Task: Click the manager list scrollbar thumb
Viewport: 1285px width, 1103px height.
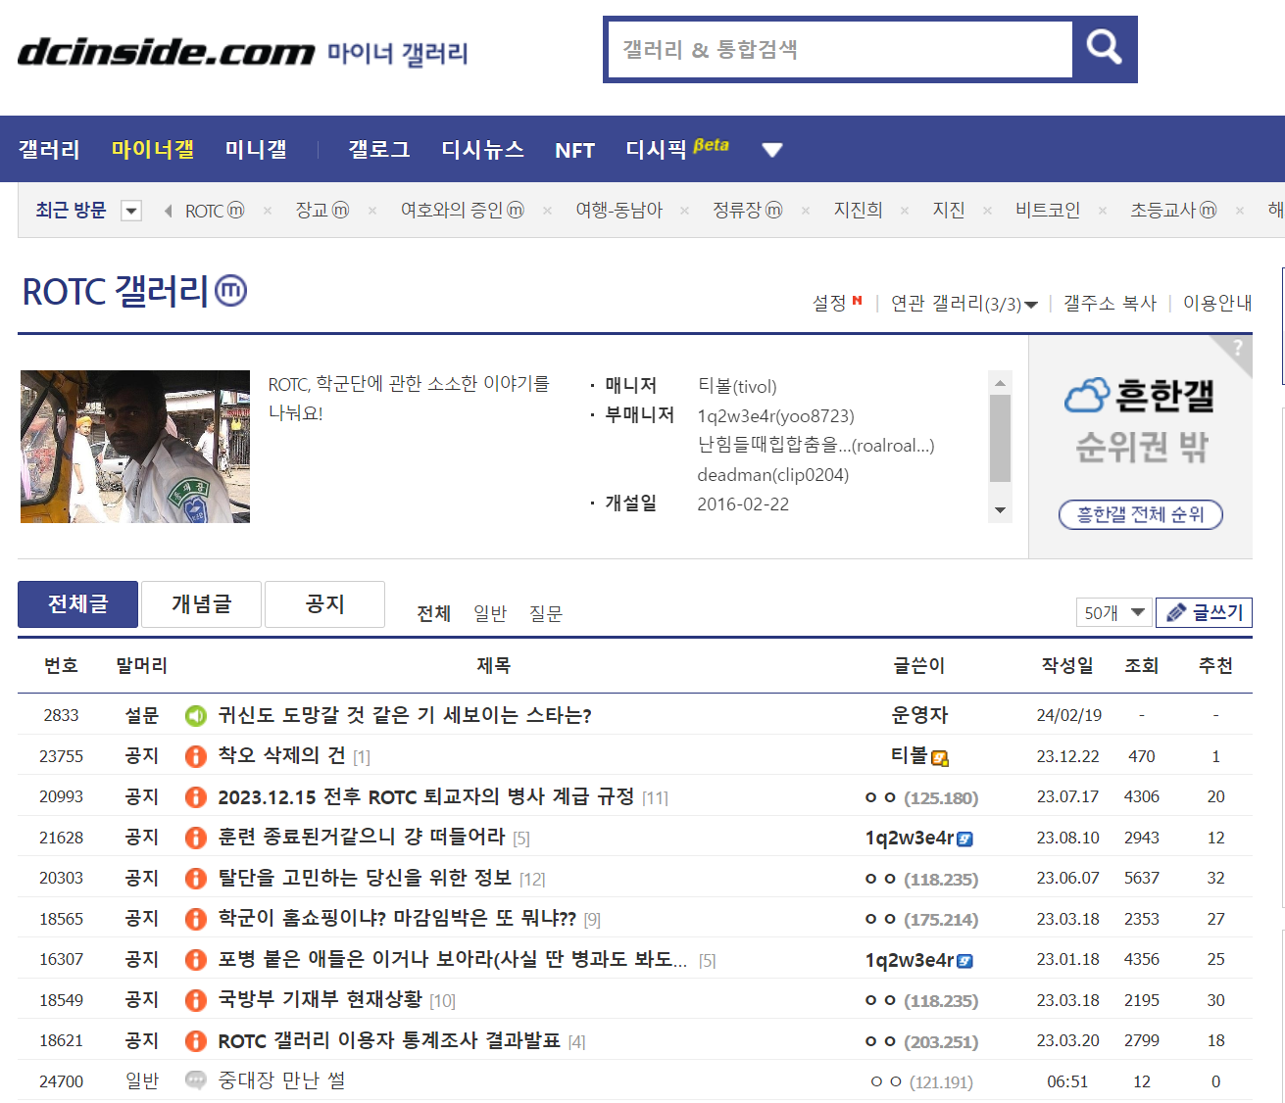Action: 1000,438
